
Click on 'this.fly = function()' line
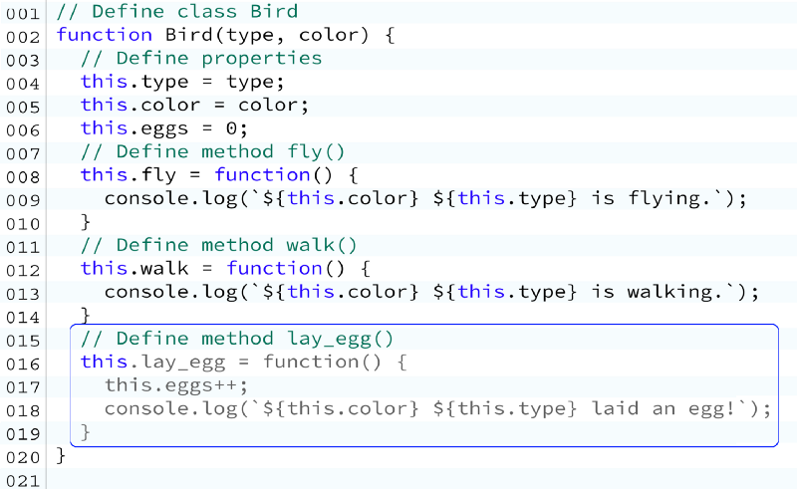point(219,175)
